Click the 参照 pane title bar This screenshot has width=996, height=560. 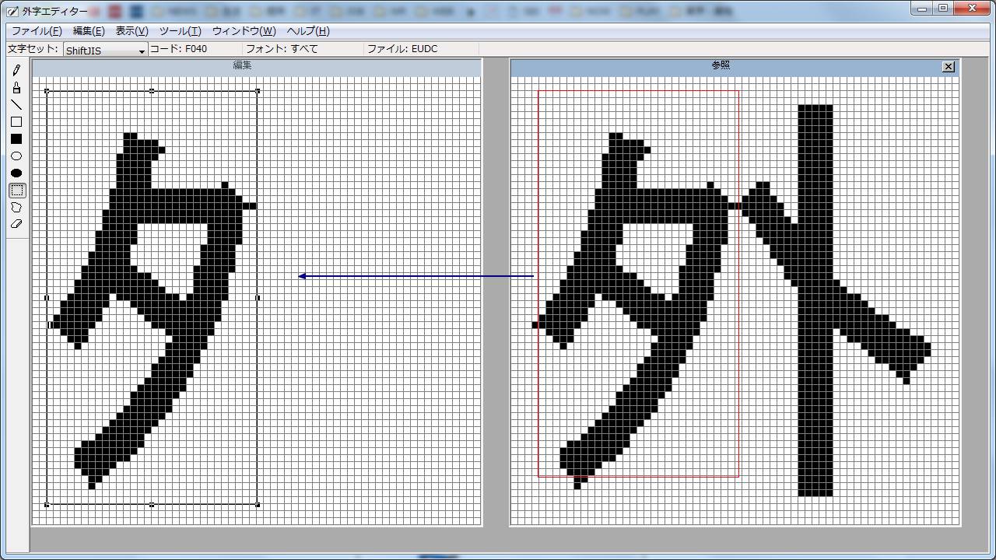coord(721,67)
